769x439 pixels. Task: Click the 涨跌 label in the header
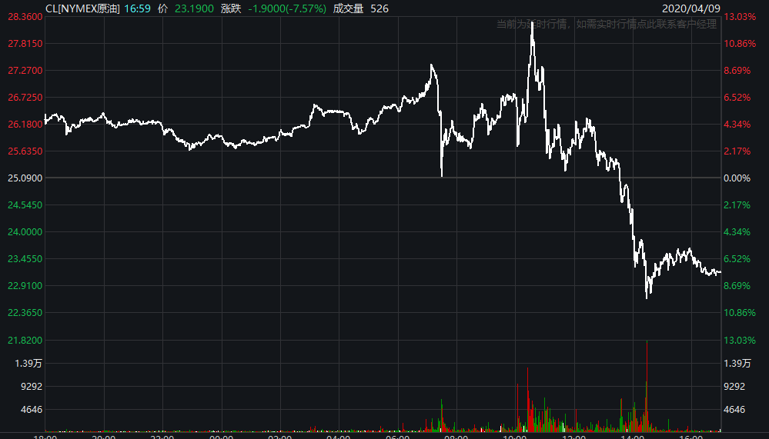(x=231, y=8)
